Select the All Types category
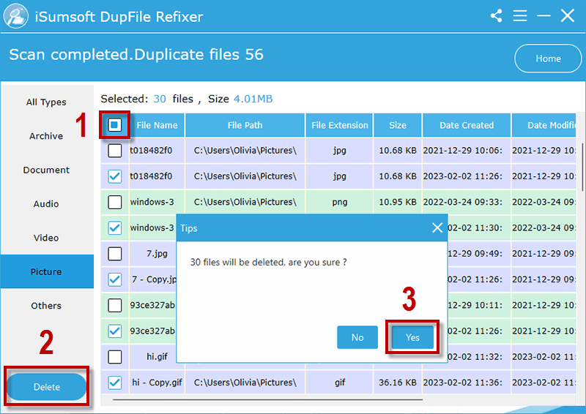 click(x=46, y=102)
